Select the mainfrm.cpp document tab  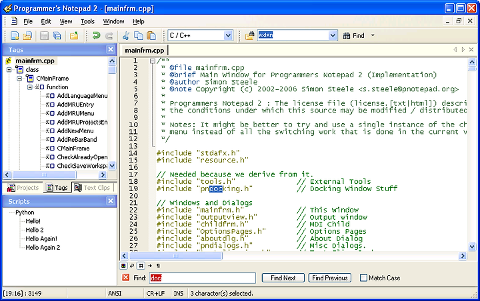pos(144,50)
